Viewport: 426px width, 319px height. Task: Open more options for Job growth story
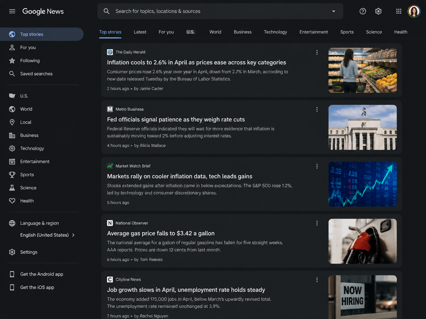pyautogui.click(x=317, y=280)
